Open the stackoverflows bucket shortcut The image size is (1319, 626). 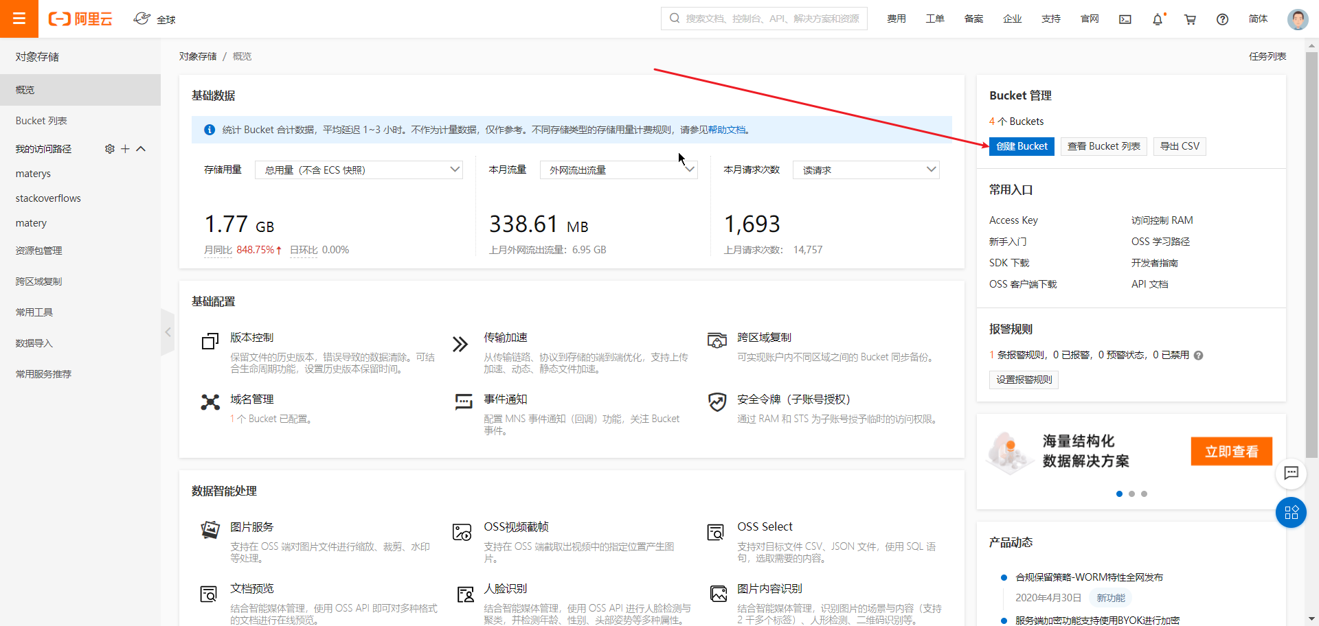click(48, 198)
